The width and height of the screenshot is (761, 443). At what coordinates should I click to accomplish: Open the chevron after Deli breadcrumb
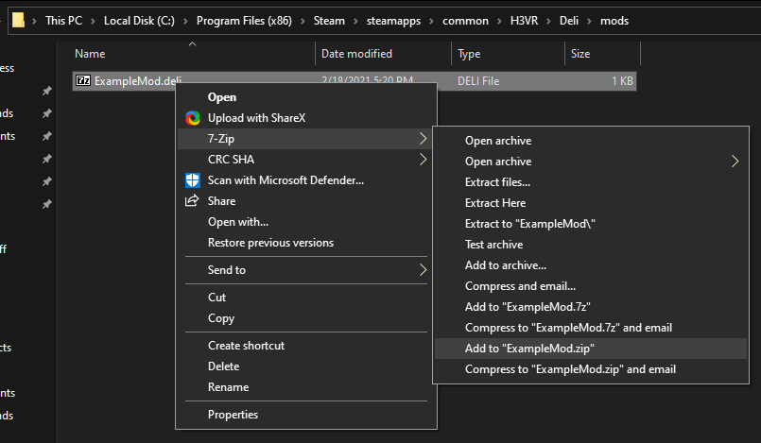click(x=589, y=21)
